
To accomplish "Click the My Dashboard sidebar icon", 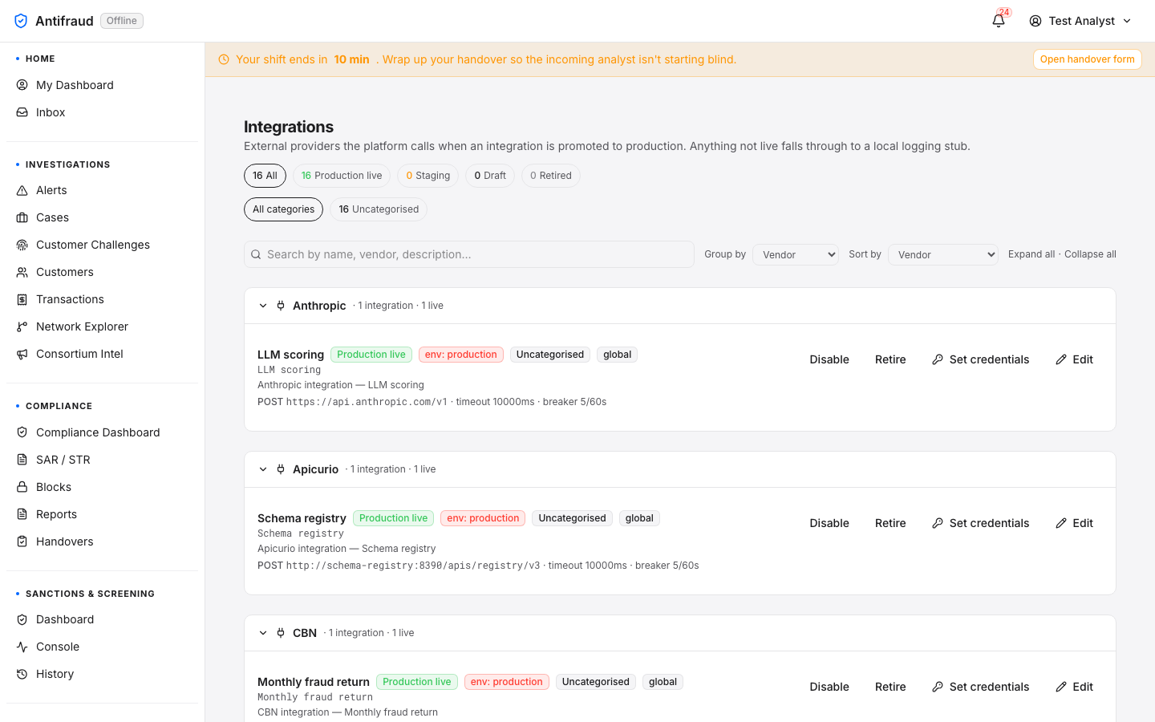I will click(22, 85).
